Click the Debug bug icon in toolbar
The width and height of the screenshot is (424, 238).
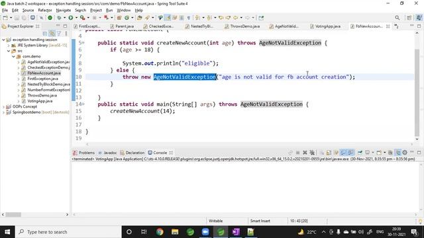click(x=59, y=18)
